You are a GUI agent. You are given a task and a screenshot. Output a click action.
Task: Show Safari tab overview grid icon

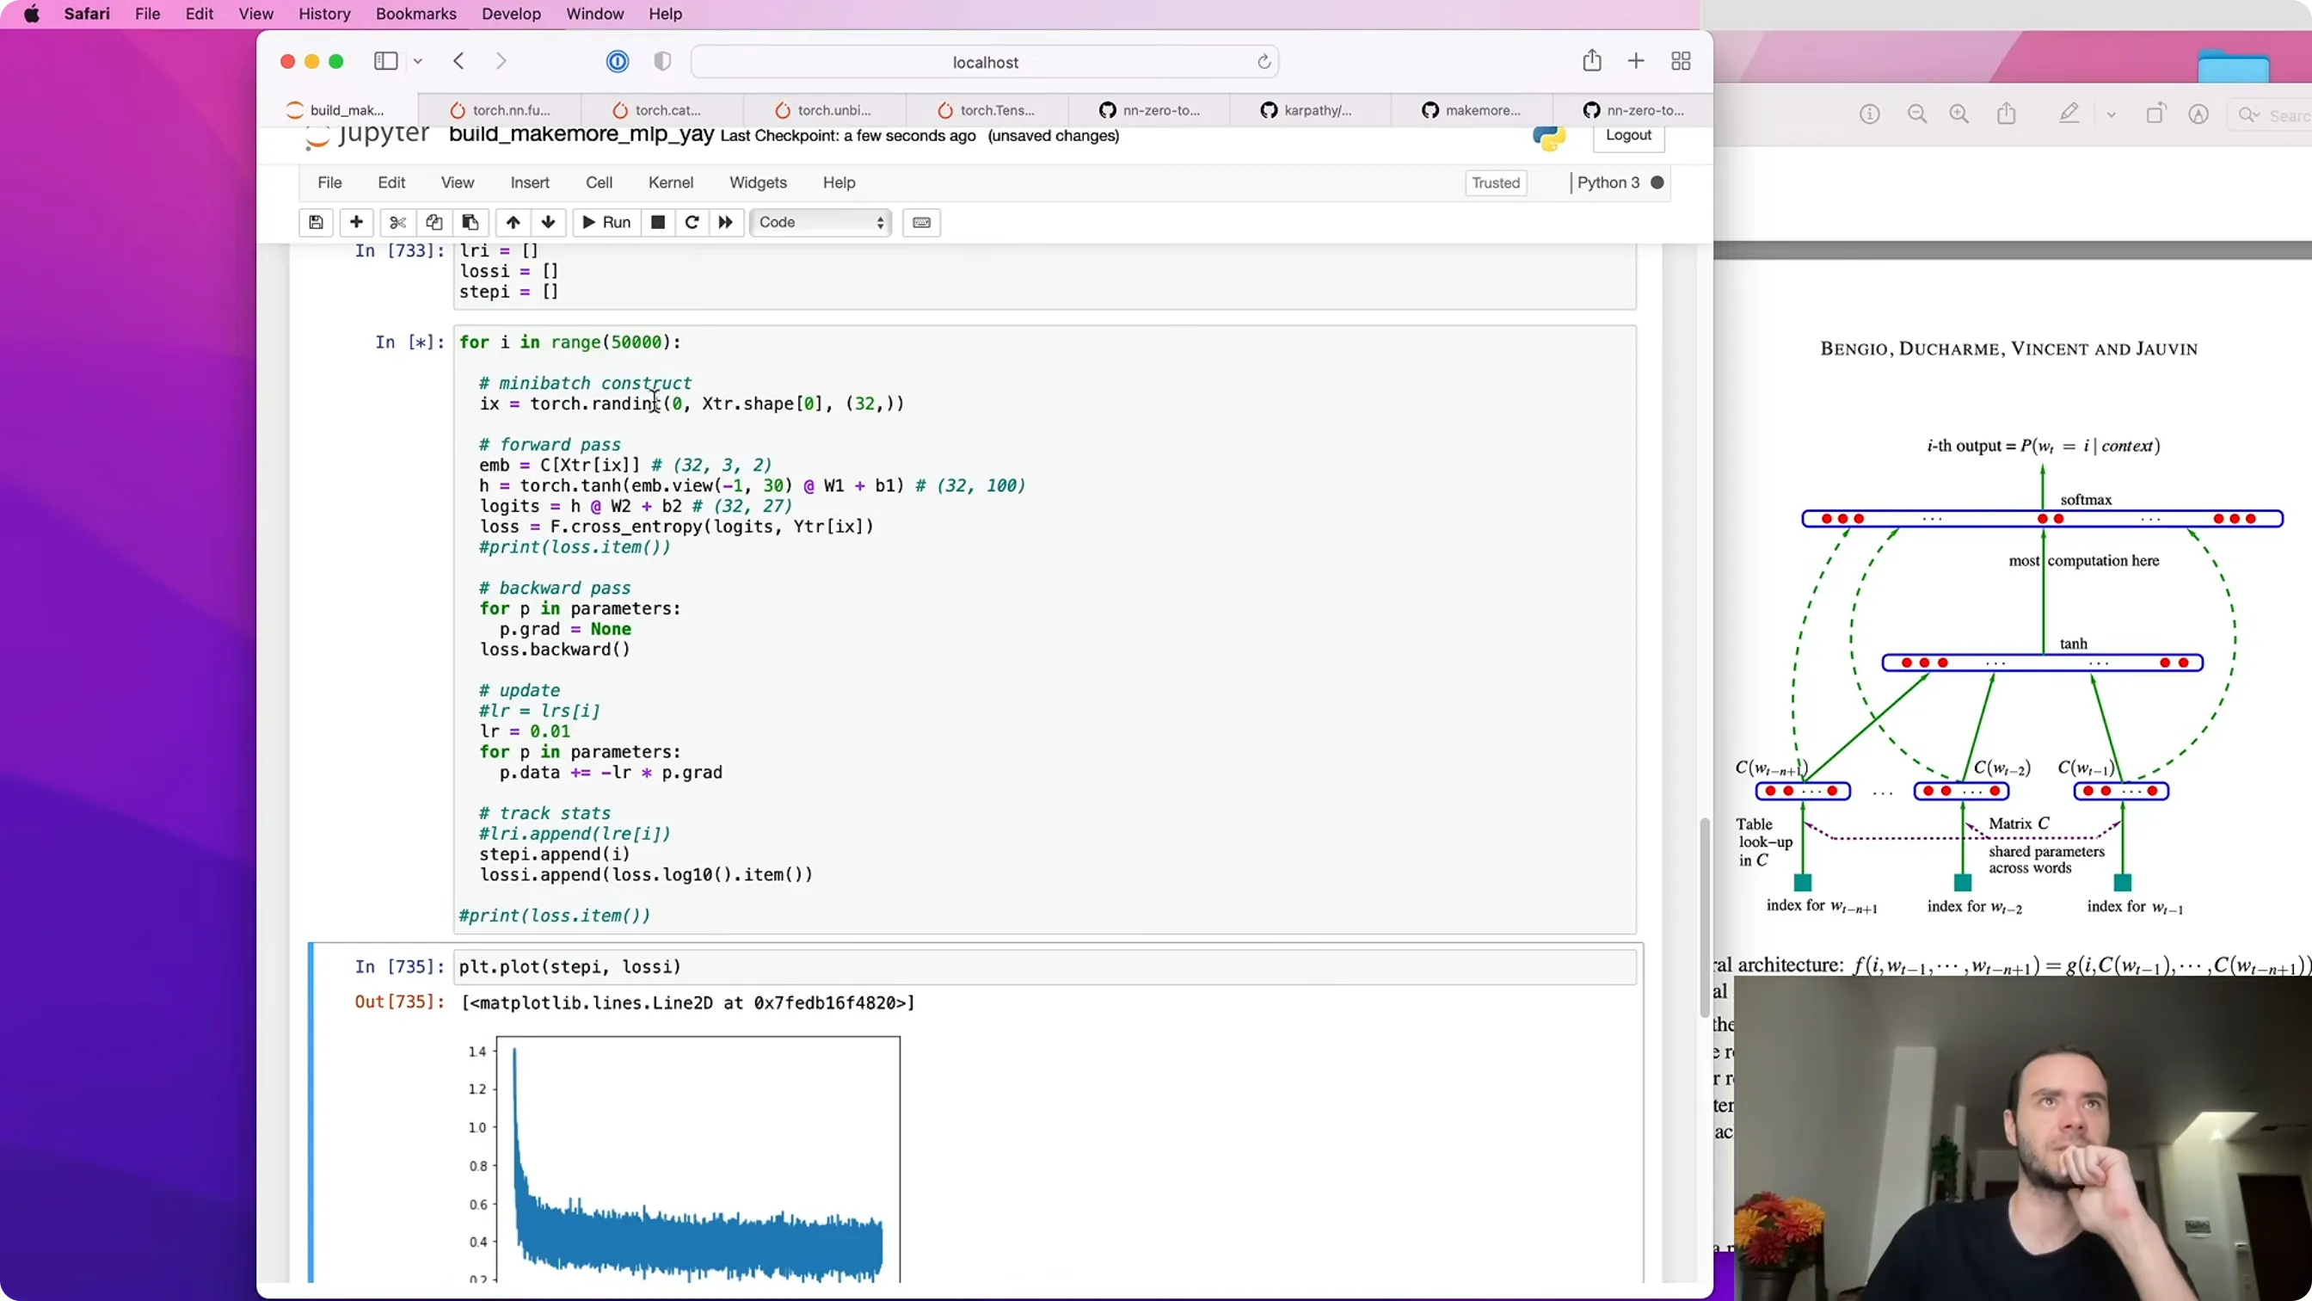coord(1681,61)
